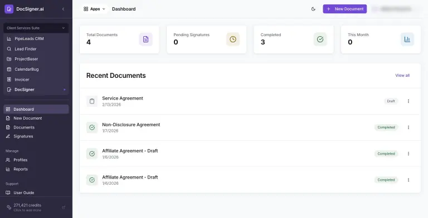This screenshot has height=218, width=428.
Task: Click the PipeLeads CRM chart icon
Action: coord(9,39)
